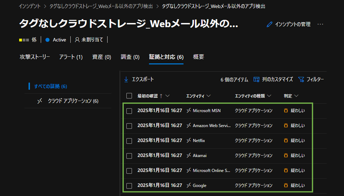The image size is (344, 196).
Task: Click the middle breadcrumb incident name link
Action: (x=101, y=6)
